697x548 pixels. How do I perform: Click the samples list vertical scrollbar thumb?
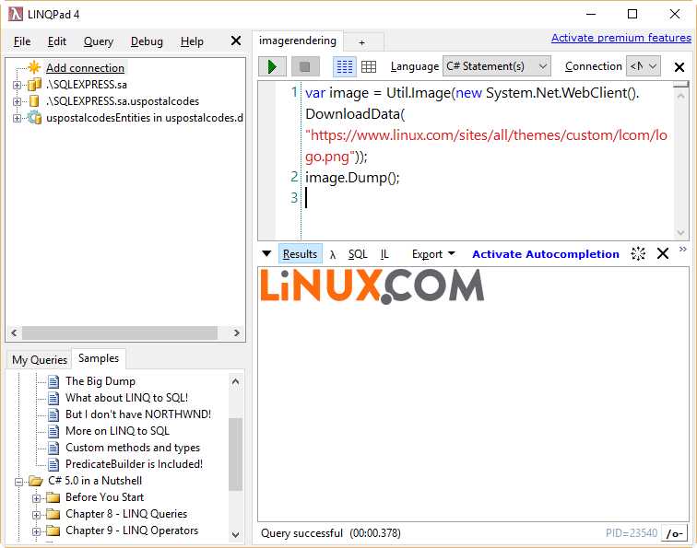pyautogui.click(x=236, y=454)
